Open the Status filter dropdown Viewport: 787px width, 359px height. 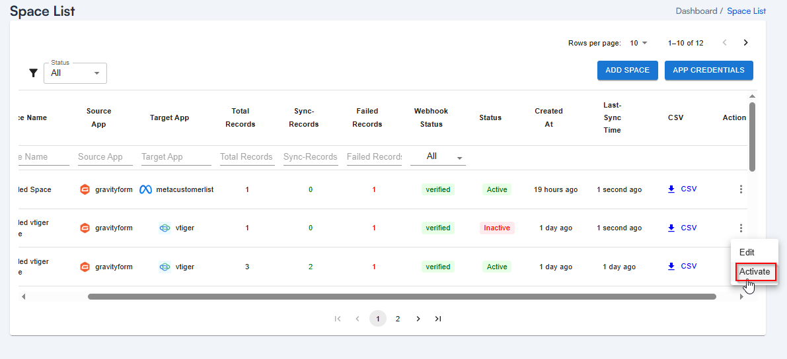coord(75,73)
